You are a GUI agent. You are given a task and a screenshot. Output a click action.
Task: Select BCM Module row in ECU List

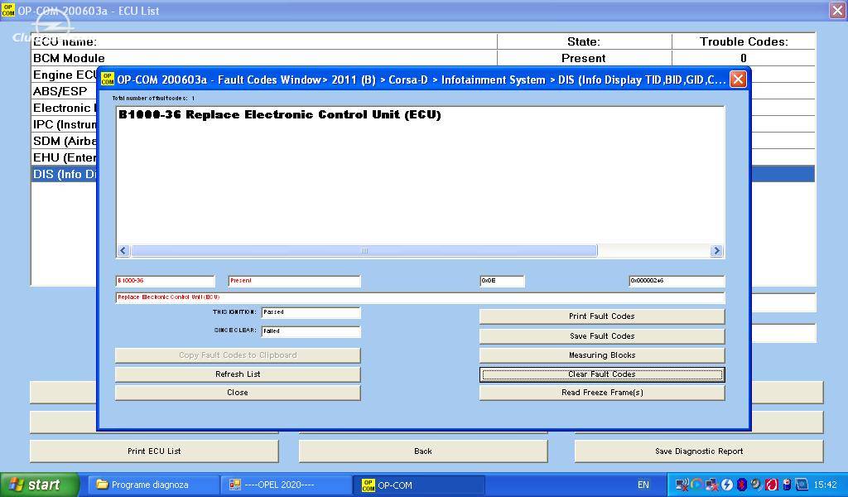[x=423, y=58]
